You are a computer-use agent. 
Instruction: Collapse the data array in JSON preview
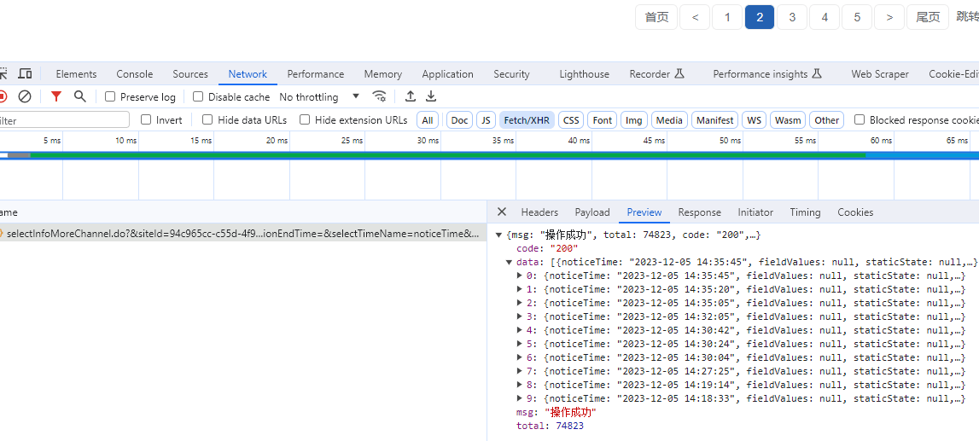pos(510,262)
